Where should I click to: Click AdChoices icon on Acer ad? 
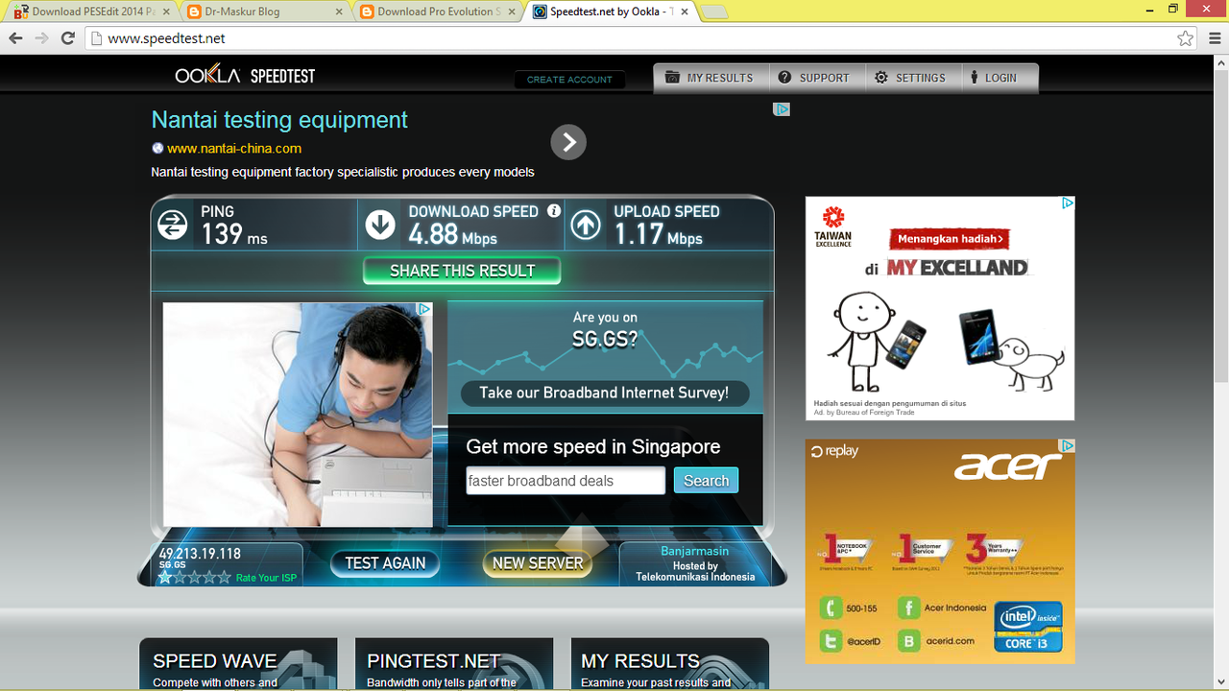1067,446
